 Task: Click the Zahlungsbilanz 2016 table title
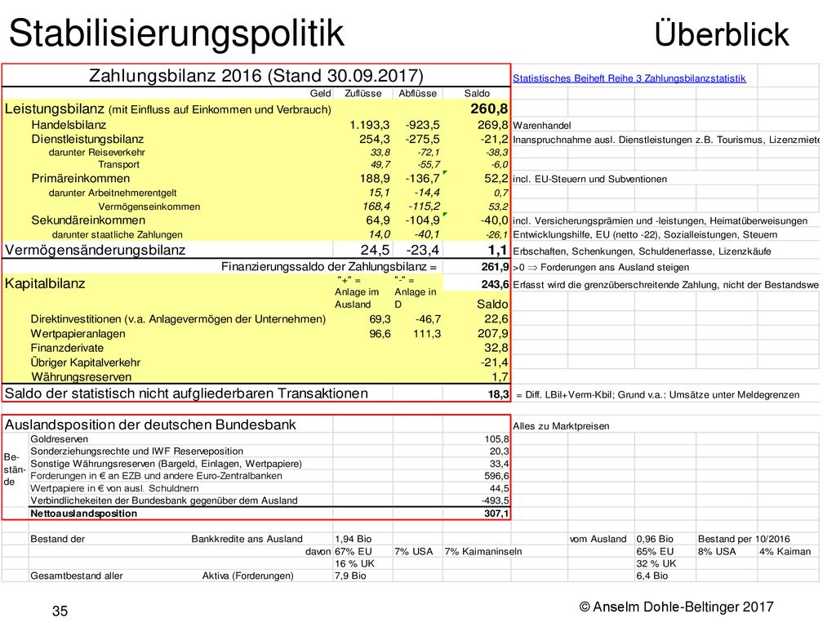click(x=256, y=76)
